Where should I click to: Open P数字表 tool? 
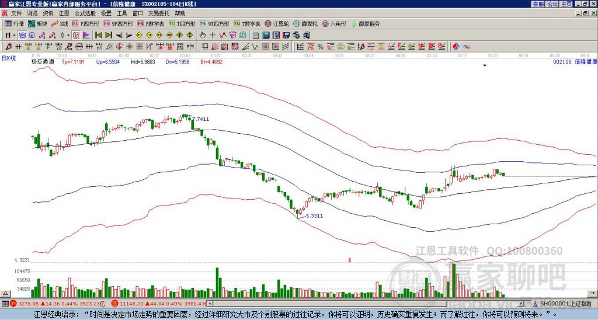(151, 23)
